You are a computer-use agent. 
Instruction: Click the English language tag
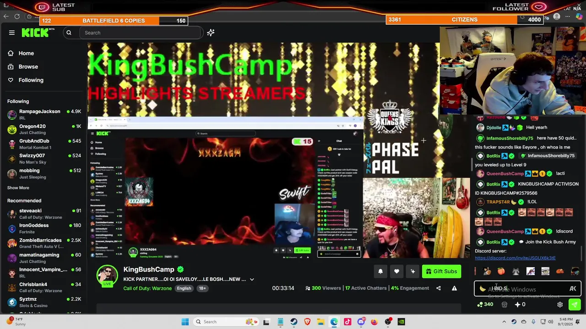(x=184, y=288)
